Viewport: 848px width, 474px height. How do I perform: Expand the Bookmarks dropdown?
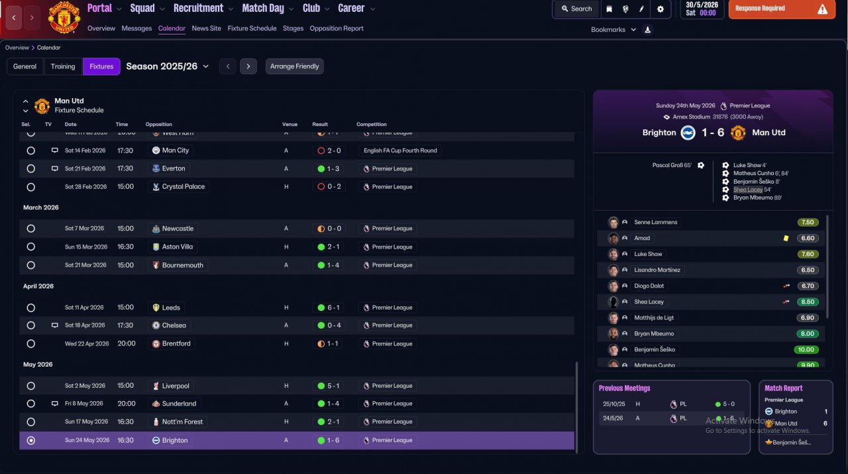click(x=613, y=30)
